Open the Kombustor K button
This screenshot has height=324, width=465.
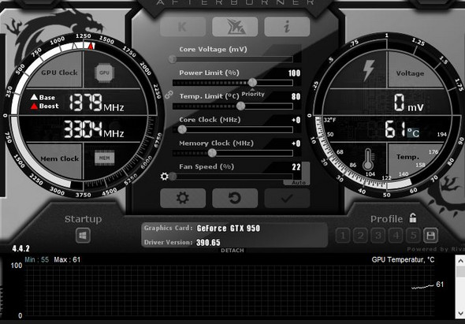coord(183,27)
